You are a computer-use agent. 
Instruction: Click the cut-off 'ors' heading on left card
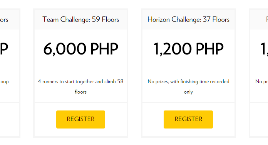coord(4,20)
